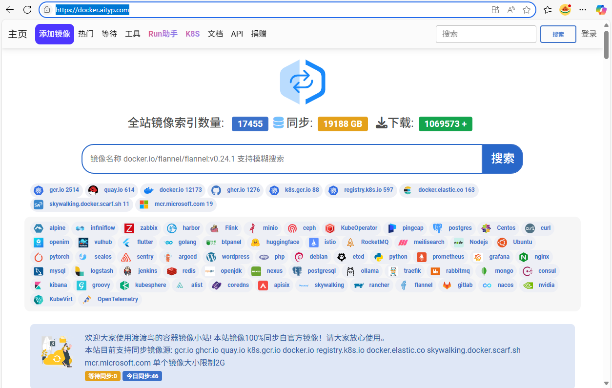Select the wordpress image tag
The height and width of the screenshot is (388, 612).
coord(228,257)
